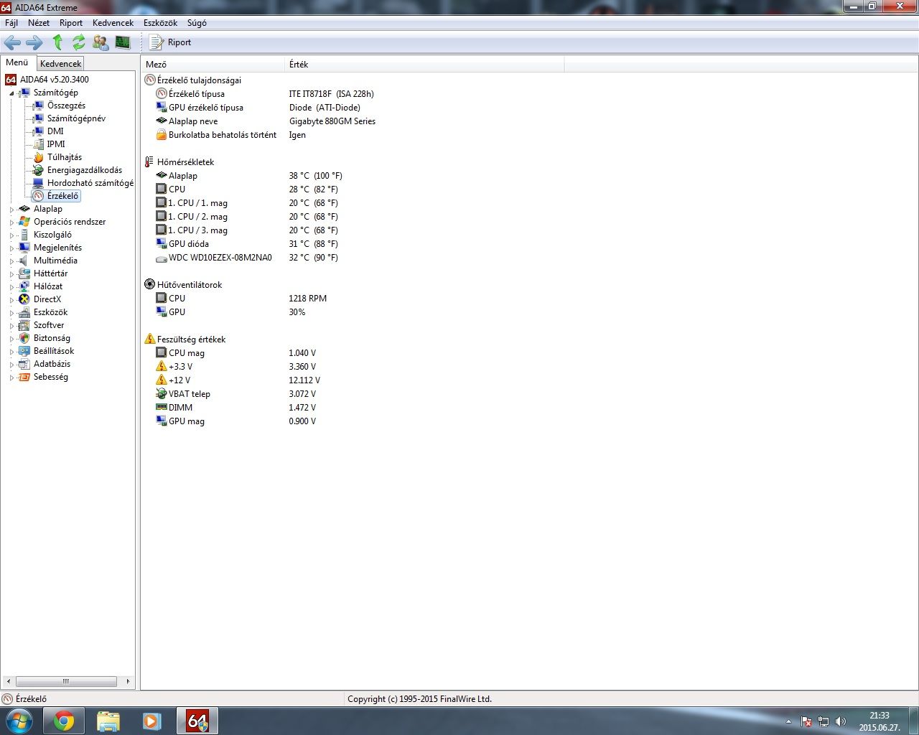Expand the Megjelenítés tree node
Viewport: 919px width, 735px height.
11,248
